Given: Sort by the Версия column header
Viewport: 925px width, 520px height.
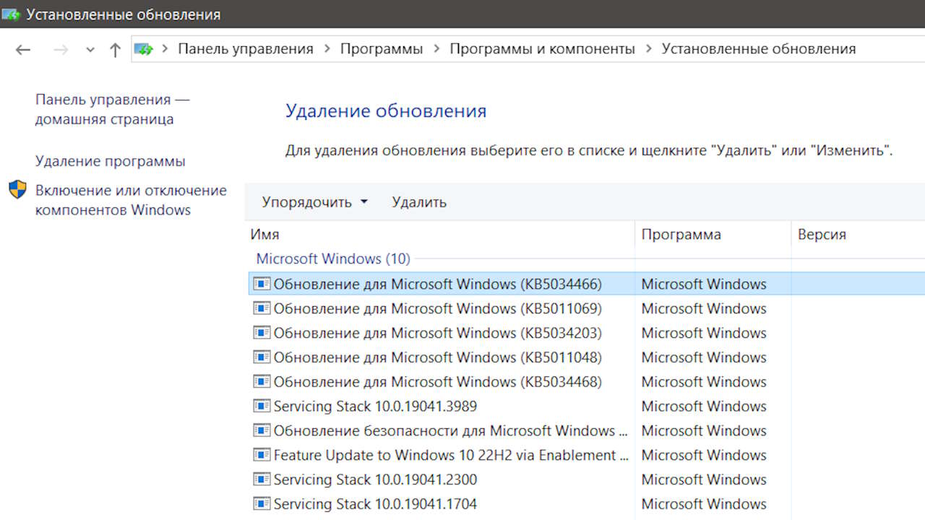Looking at the screenshot, I should (x=859, y=235).
